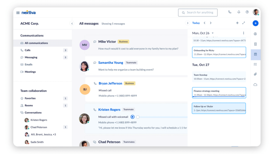The height and width of the screenshot is (154, 277).
Task: Go to previous day in calendar
Action: 205,23
